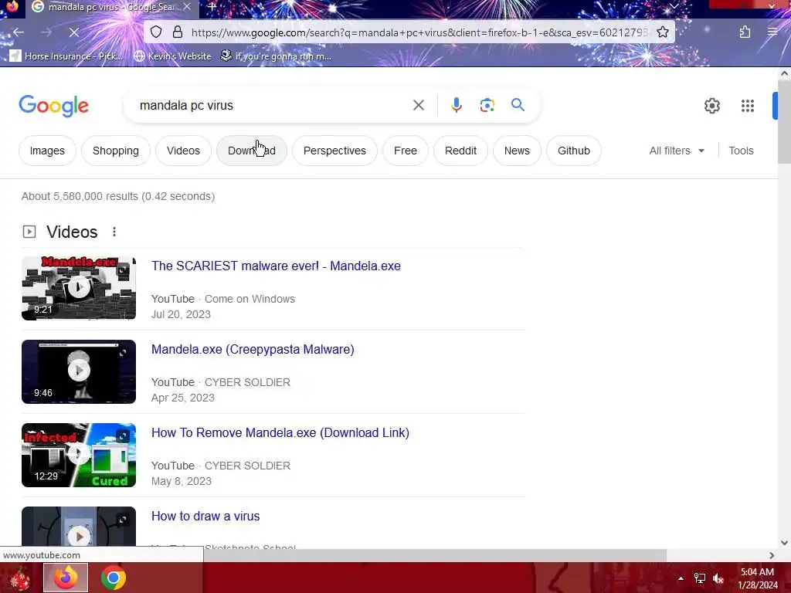Image resolution: width=791 pixels, height=593 pixels.
Task: Expand the list all tabs chevron
Action: 674,6
